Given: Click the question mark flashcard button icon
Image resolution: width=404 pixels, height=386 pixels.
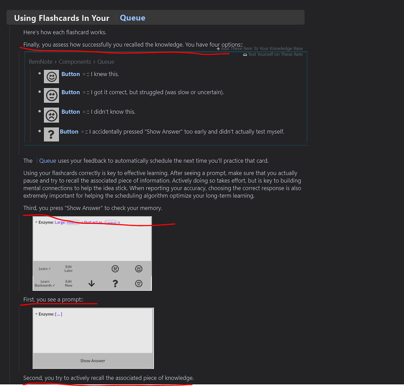Looking at the screenshot, I should [x=51, y=134].
